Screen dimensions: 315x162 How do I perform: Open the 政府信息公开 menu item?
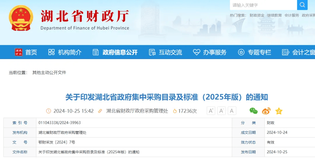pos(120,52)
